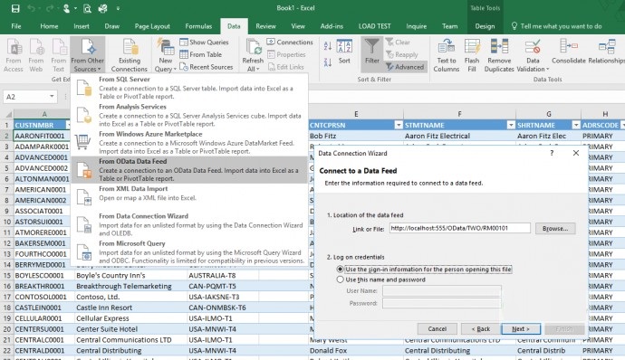Select column F header
This screenshot has width=625, height=360.
459,114
